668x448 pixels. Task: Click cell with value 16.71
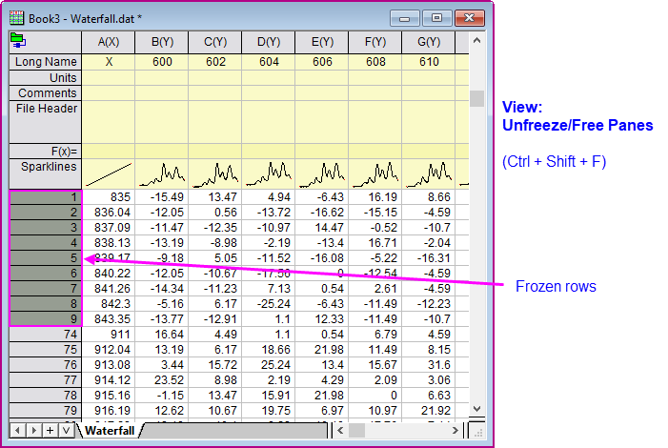click(x=374, y=243)
